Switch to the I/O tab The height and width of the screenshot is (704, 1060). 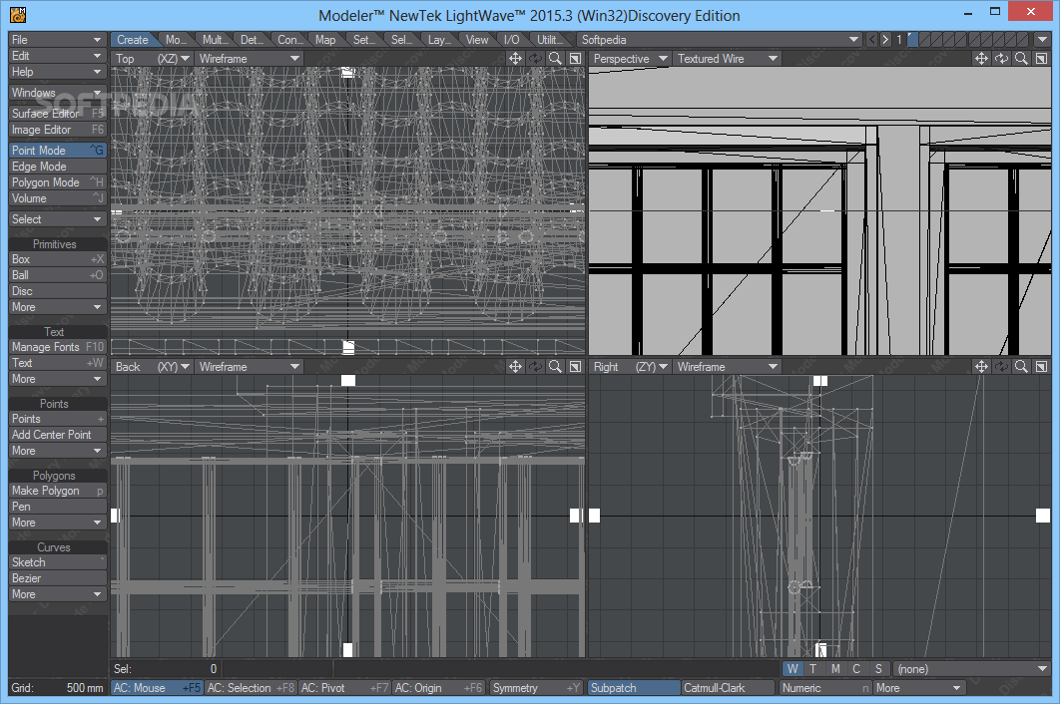coord(512,40)
